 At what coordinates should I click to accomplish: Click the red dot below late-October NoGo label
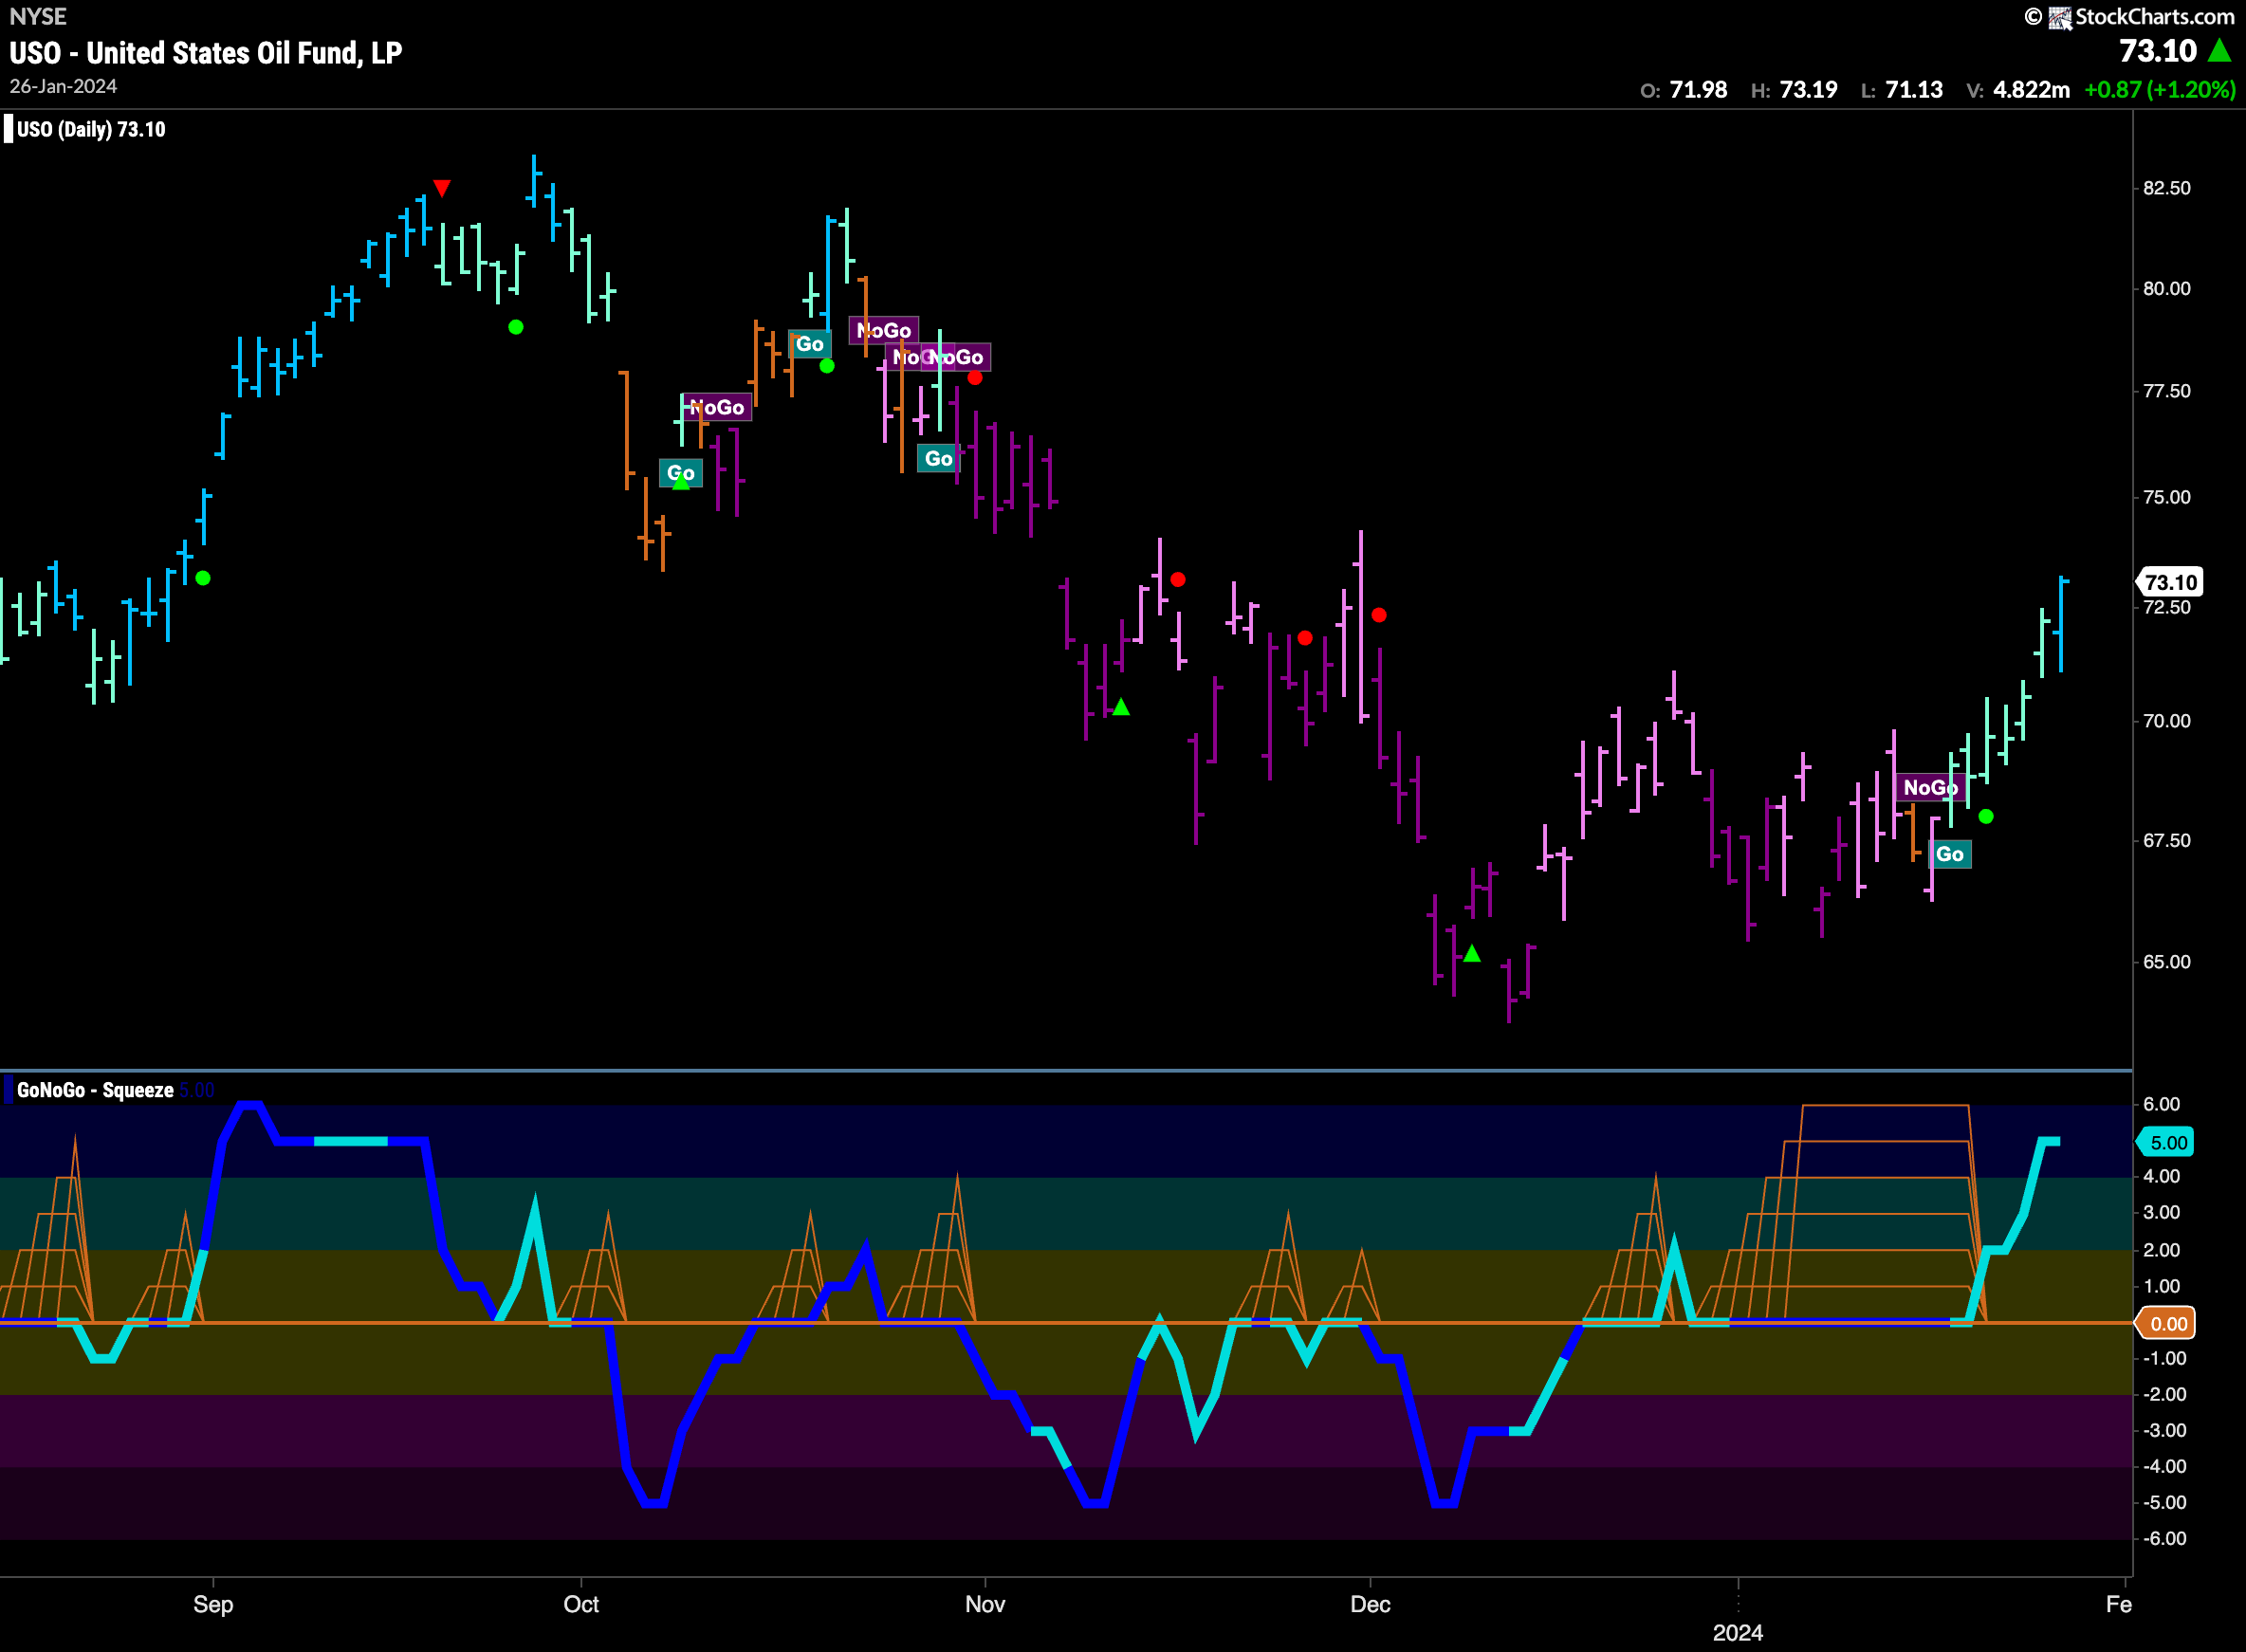tap(975, 378)
